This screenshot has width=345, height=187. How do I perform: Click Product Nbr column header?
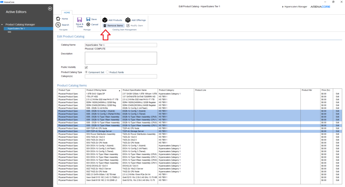pos(310,90)
